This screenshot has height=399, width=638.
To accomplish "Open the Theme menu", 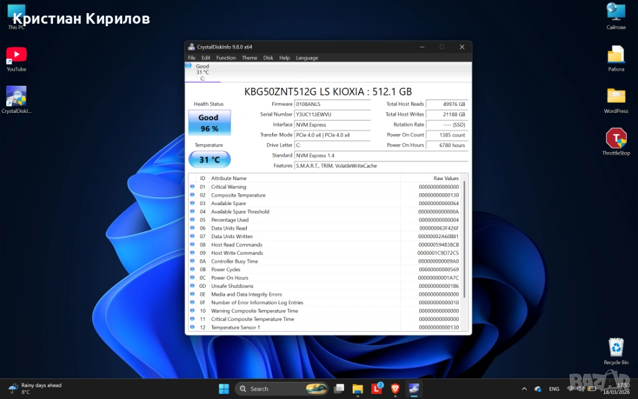I will [249, 58].
